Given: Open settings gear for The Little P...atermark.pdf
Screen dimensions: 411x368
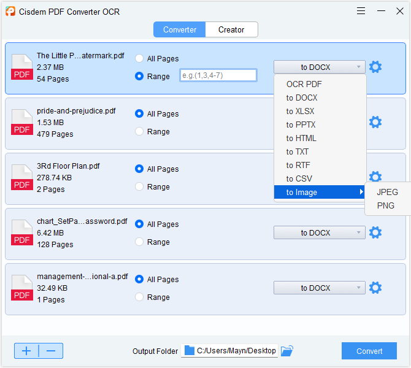Looking at the screenshot, I should pos(375,67).
